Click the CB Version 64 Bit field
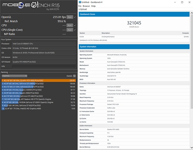 [x=44, y=57]
